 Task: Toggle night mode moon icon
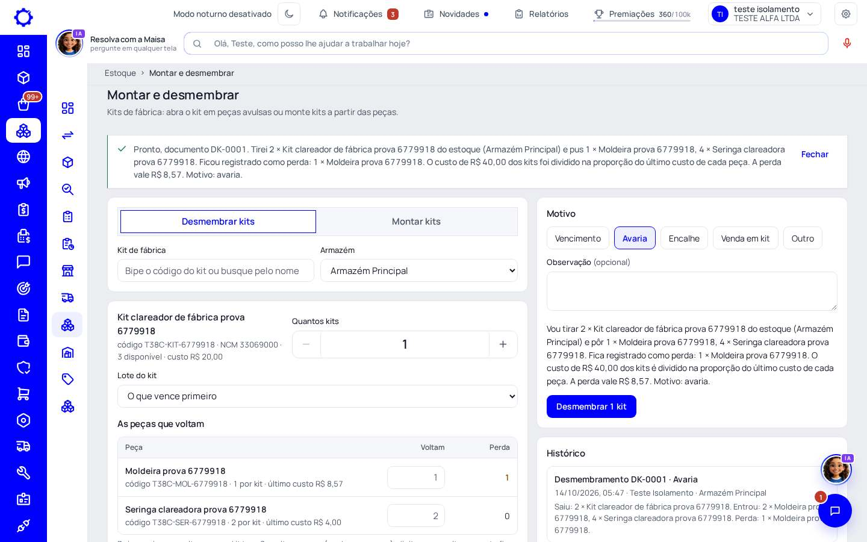(289, 14)
